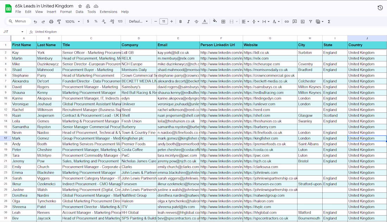Open version history clock icon
Screen dimensions: 387x222
click(x=380, y=8)
